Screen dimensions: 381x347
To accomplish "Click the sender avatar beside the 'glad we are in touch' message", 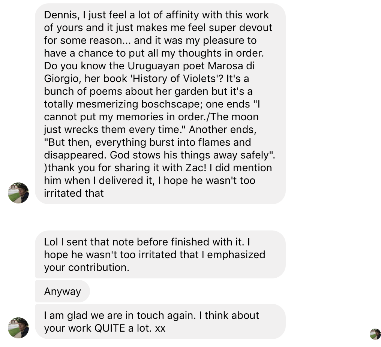I will (18, 328).
